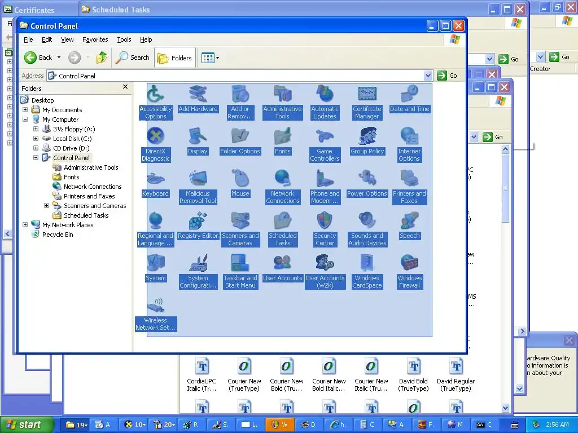Select the Administrative Tools icon in the icon pane
Screen dimensions: 578x433
coord(282,103)
